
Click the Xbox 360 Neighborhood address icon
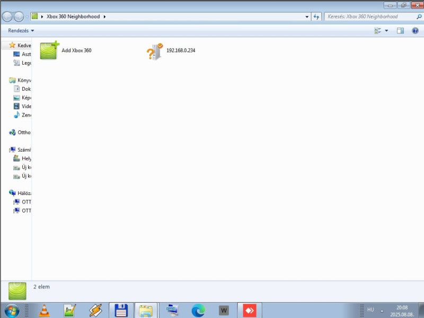tap(34, 16)
